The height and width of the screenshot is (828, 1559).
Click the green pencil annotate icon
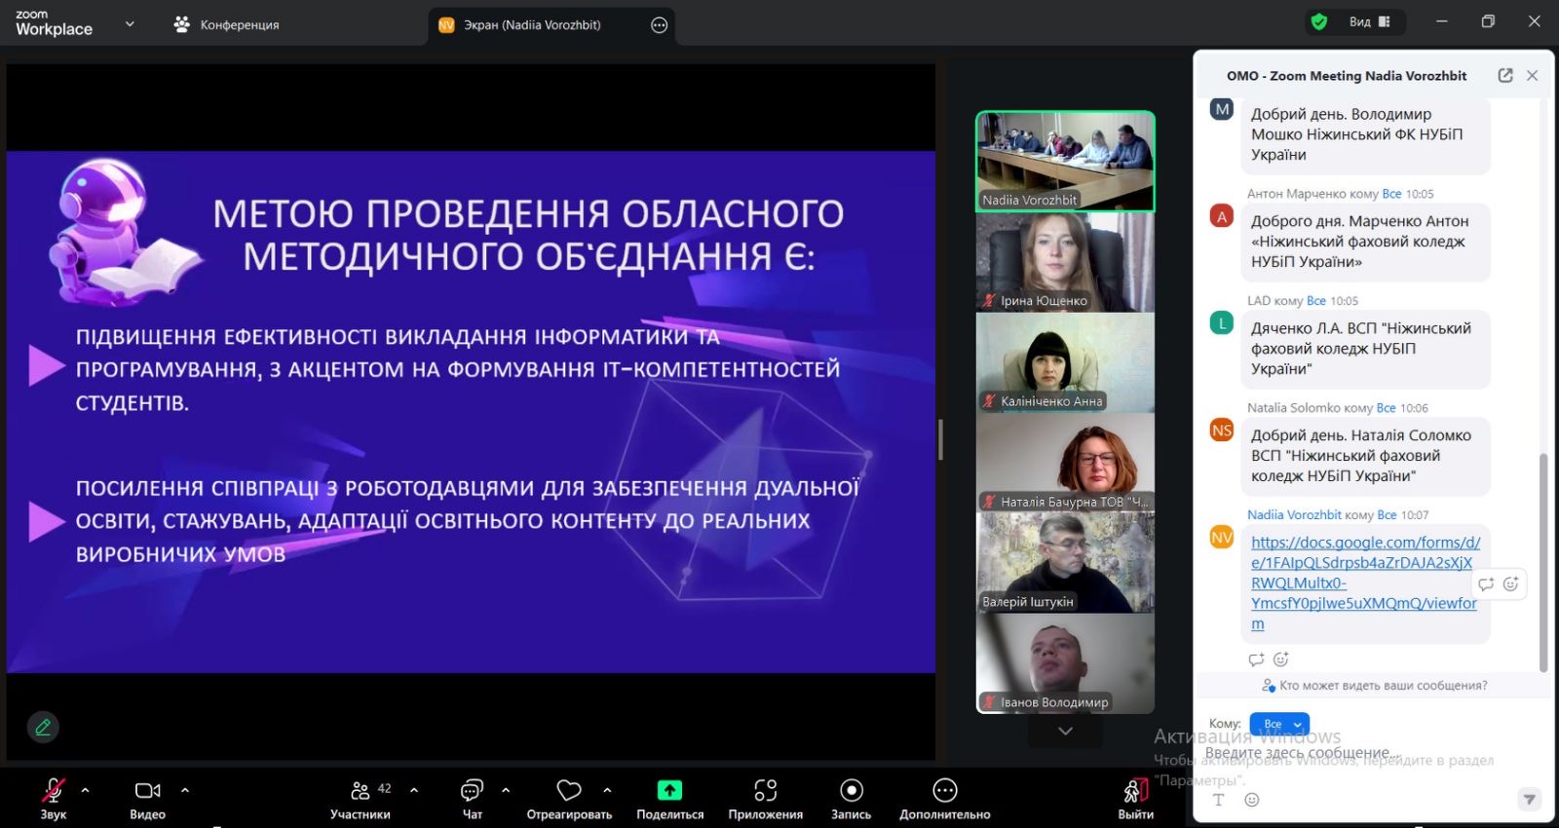tap(43, 727)
